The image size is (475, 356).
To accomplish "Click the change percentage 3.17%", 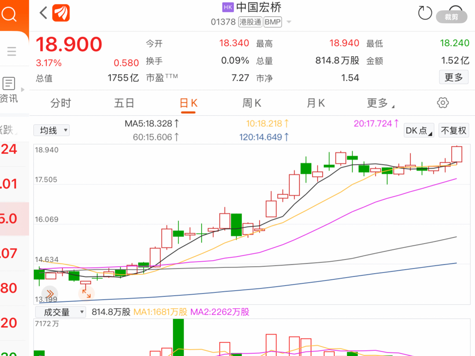I will (49, 63).
